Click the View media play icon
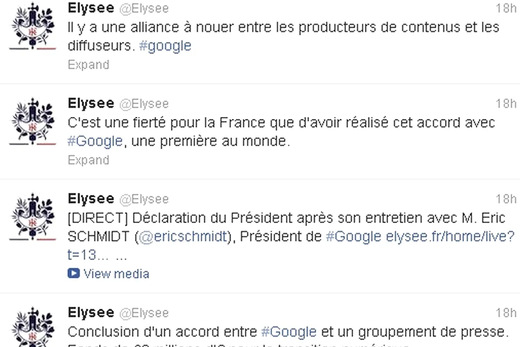The width and height of the screenshot is (520, 347). point(73,273)
